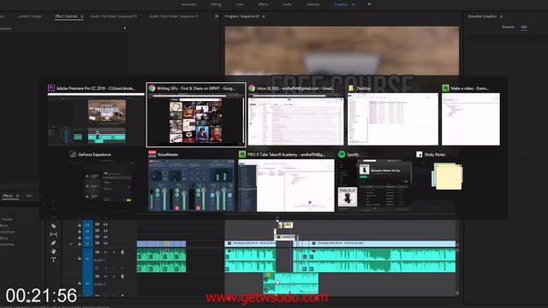Click the GeForce Experience icon in task switcher

73,154
